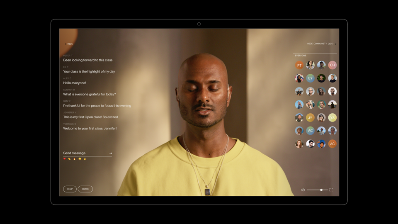This screenshot has width=398, height=224.
Task: React with the red heart emoji
Action: click(x=65, y=159)
